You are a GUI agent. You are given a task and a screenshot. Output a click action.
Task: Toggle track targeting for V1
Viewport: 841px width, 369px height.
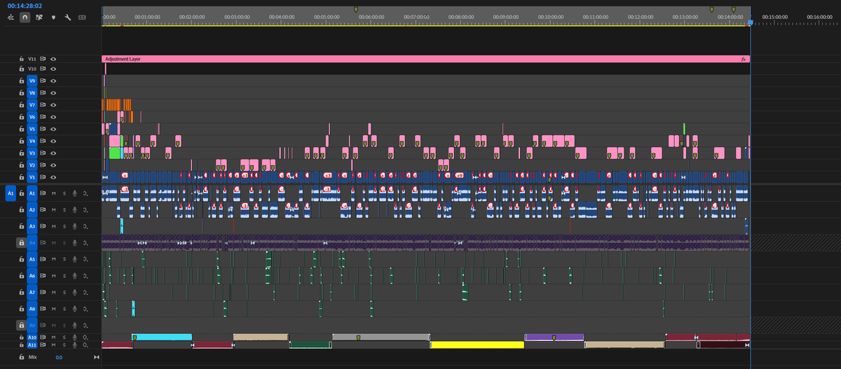click(x=32, y=177)
